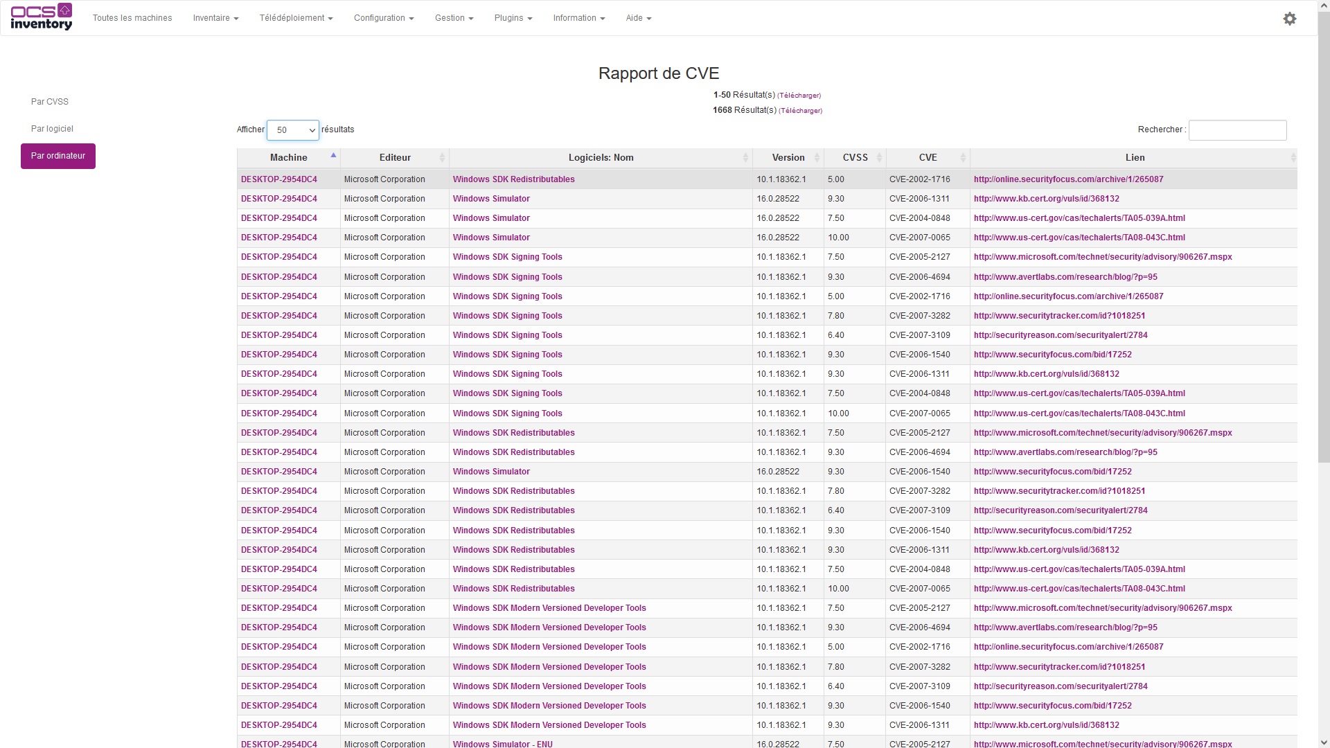1330x748 pixels.
Task: Open the first avertlabs.com blog link
Action: coord(1065,277)
